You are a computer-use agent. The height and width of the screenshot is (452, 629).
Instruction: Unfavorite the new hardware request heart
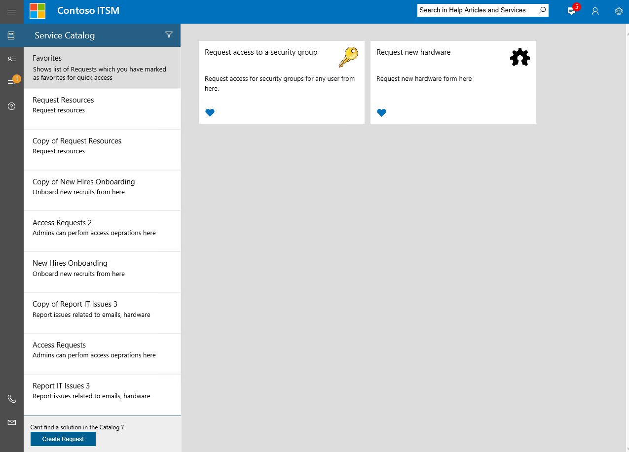point(381,113)
